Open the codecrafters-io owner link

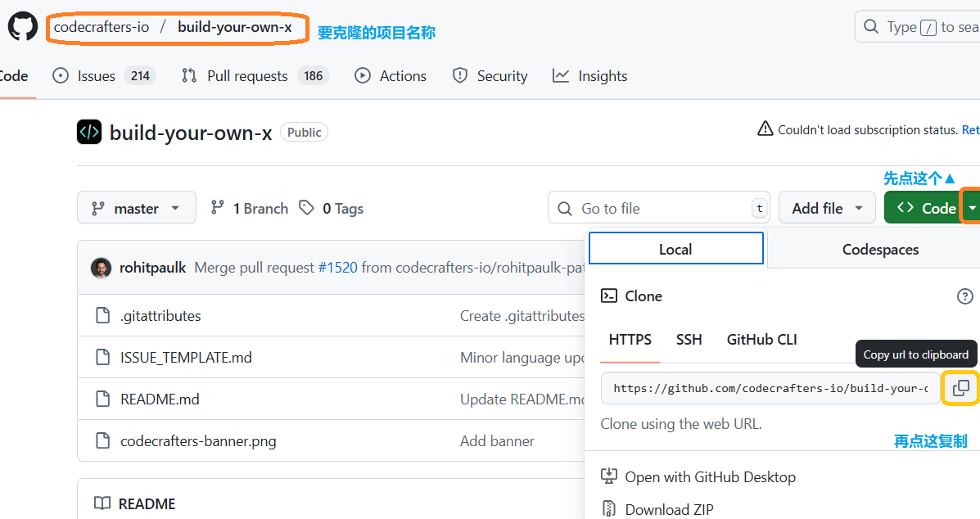pos(102,27)
